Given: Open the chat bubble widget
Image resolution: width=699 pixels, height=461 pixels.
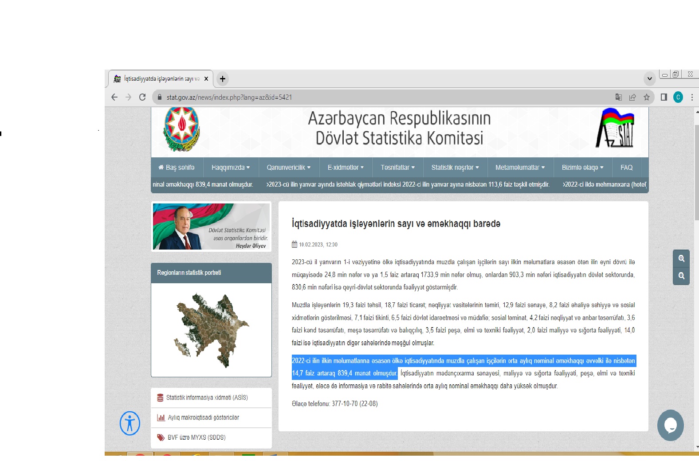Looking at the screenshot, I should click(x=670, y=425).
